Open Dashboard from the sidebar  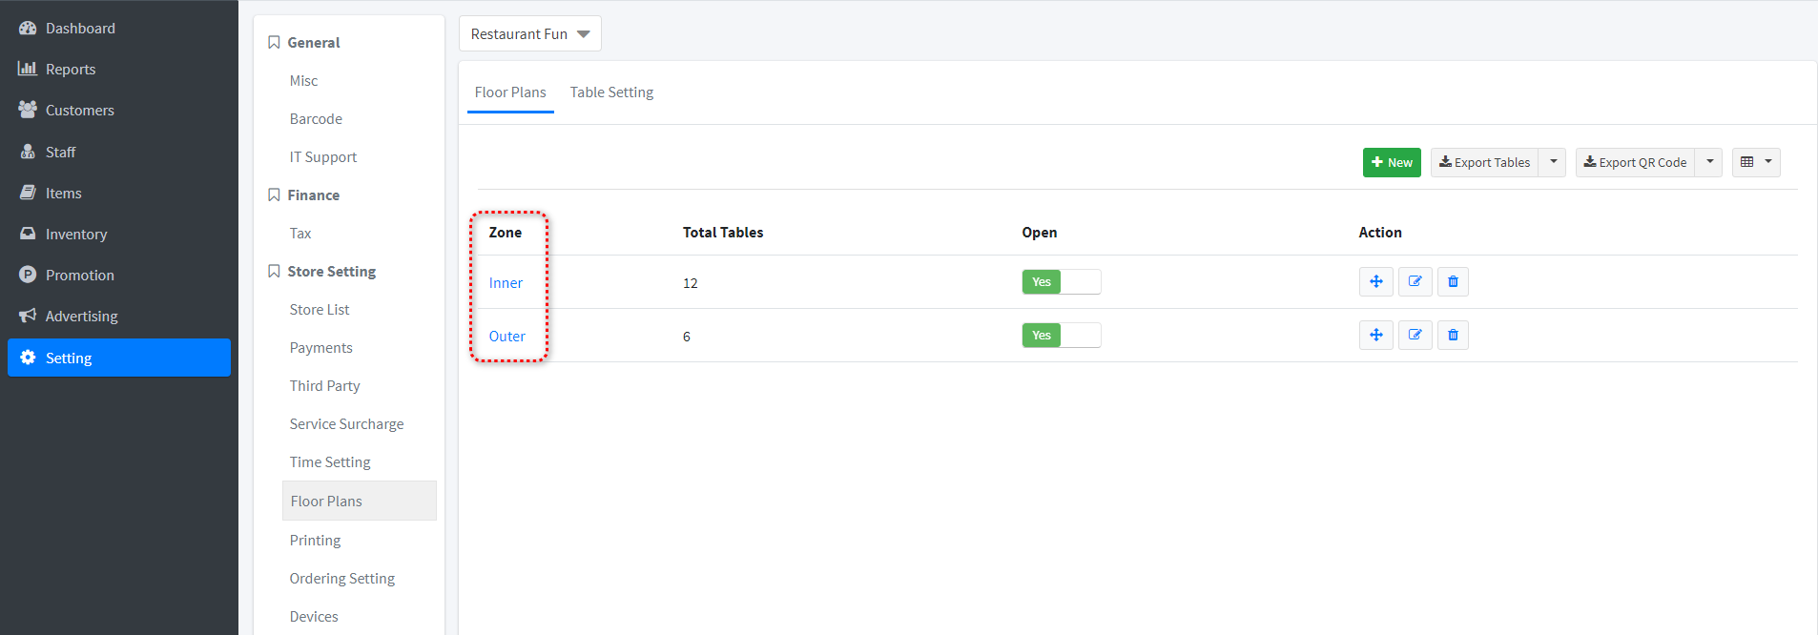coord(80,29)
